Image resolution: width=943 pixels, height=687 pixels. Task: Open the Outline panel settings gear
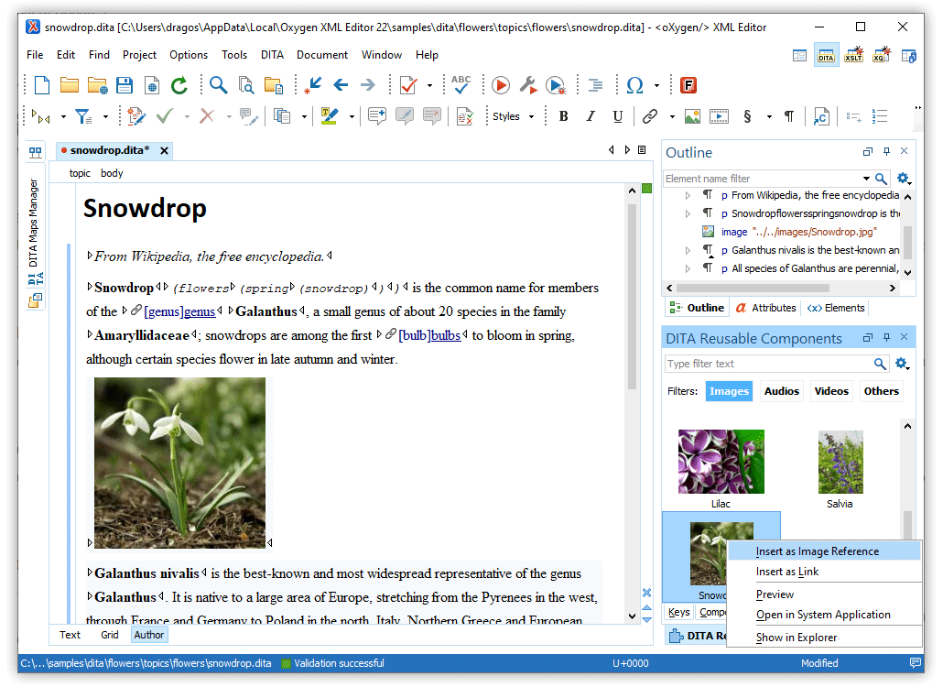click(x=903, y=178)
